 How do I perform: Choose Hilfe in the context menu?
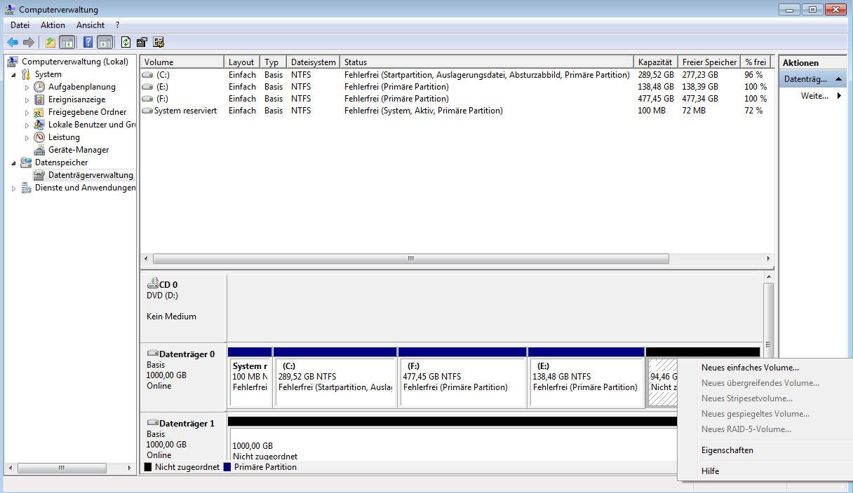[x=710, y=471]
